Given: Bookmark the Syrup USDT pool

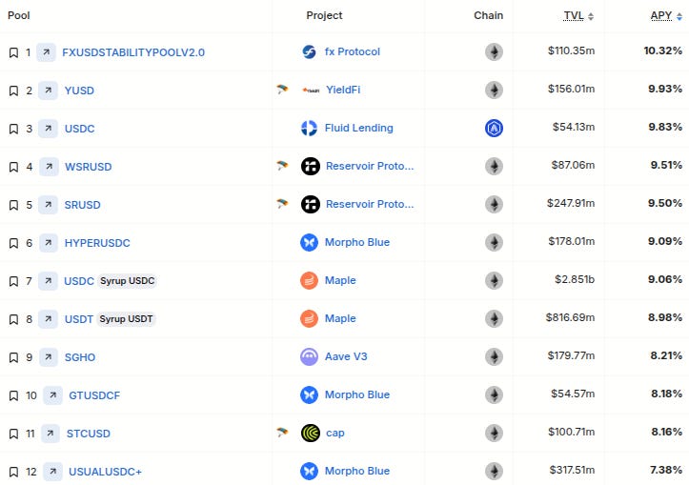Looking at the screenshot, I should pos(13,319).
